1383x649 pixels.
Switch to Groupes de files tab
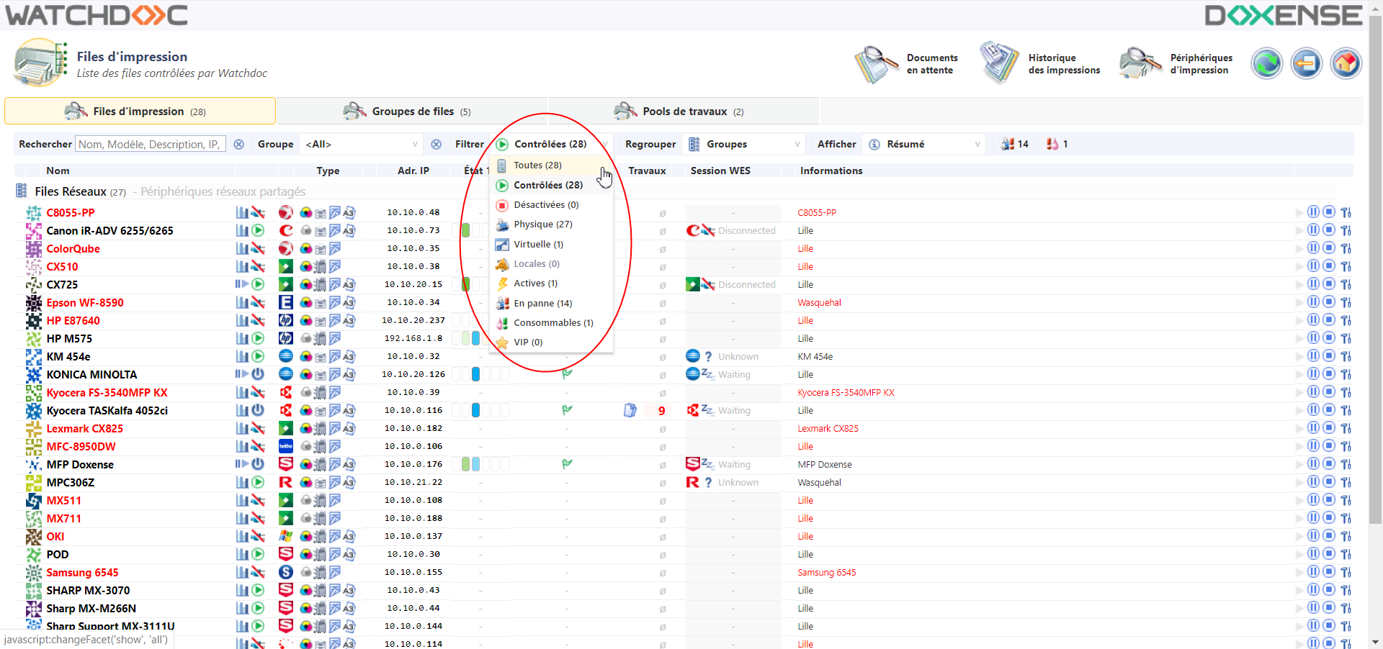[411, 111]
